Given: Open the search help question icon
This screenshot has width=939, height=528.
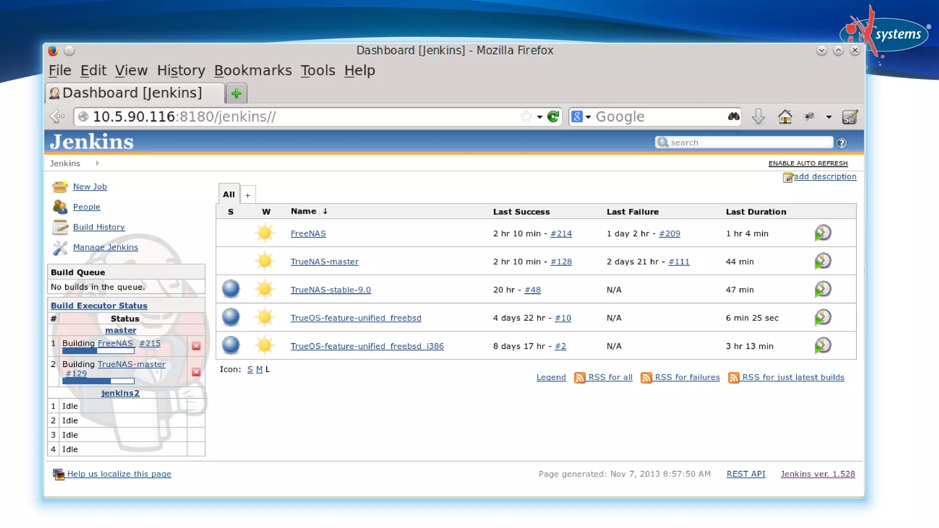Looking at the screenshot, I should click(841, 143).
